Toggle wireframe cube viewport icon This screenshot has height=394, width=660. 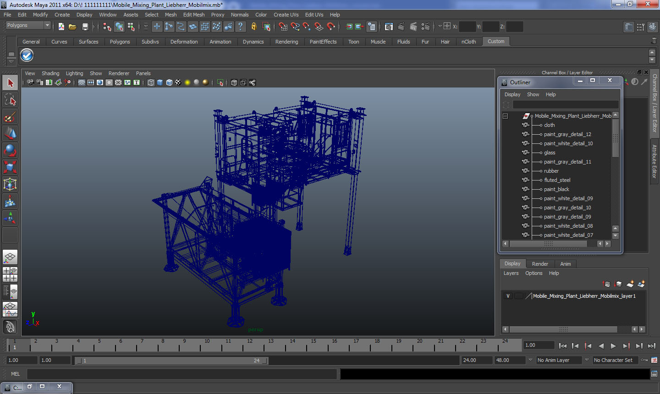click(x=151, y=82)
